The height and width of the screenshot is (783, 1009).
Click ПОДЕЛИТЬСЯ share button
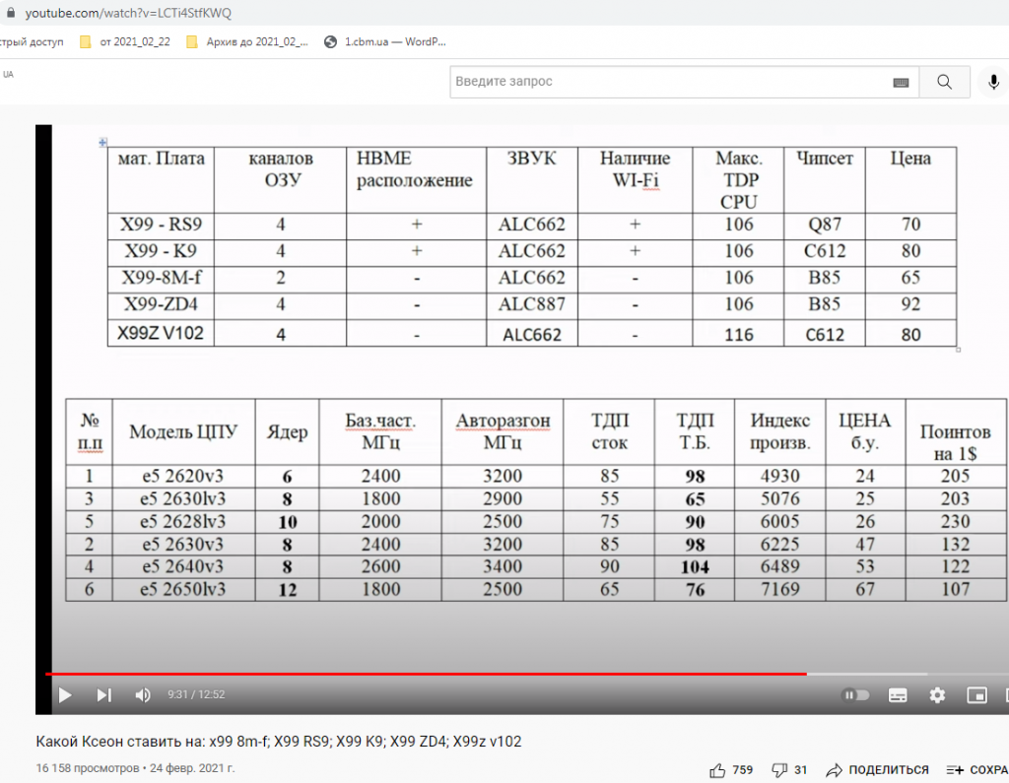tap(878, 769)
